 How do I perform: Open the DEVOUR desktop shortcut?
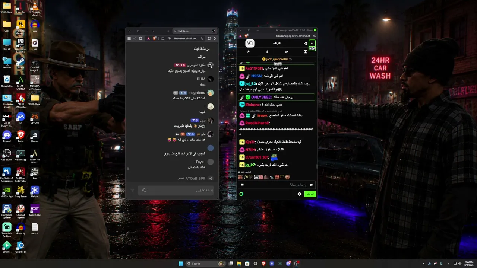(35, 118)
